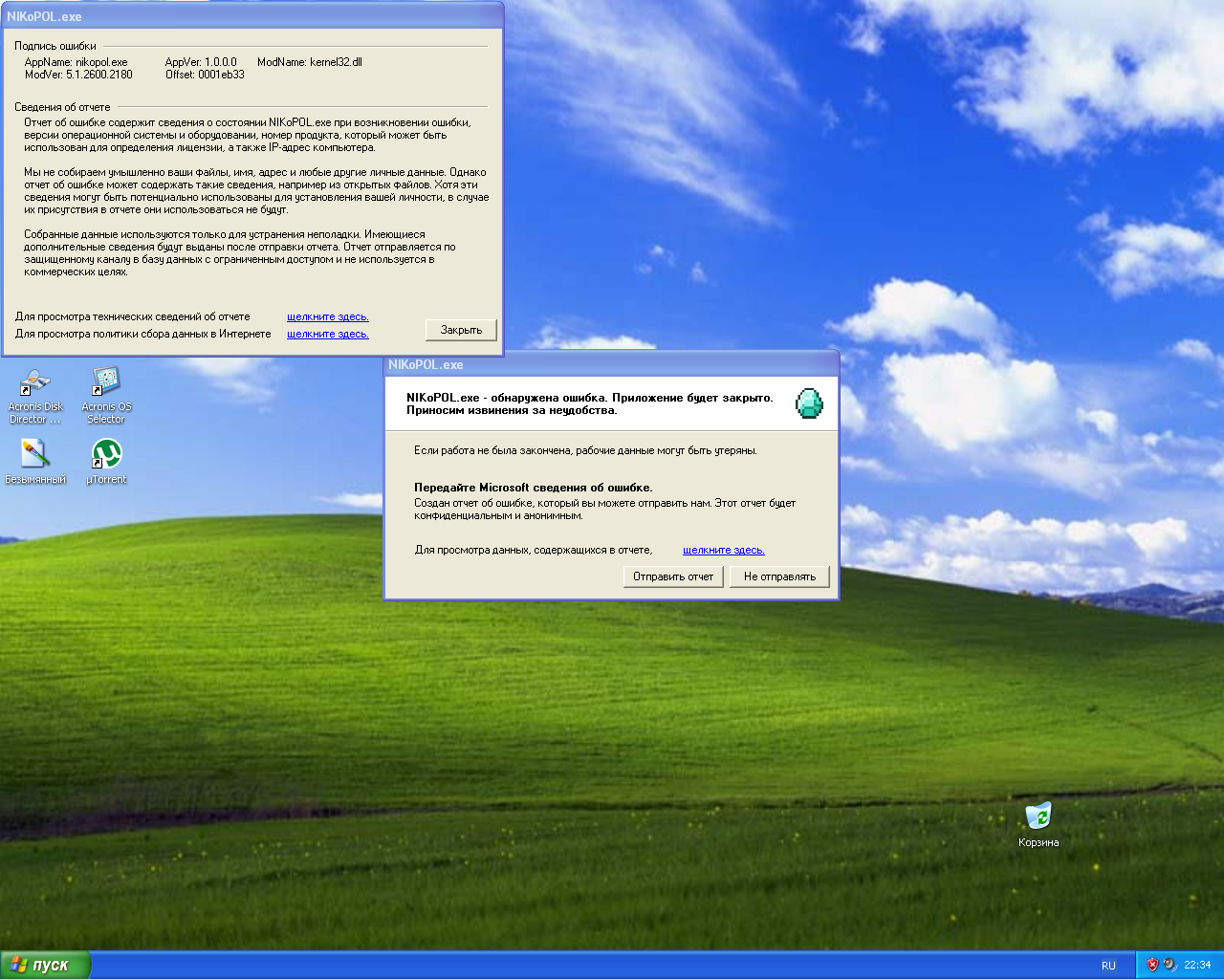The height and width of the screenshot is (979, 1224).
Task: Click the Передайте Microsoft сведения об ошибке heading
Action: 533,488
